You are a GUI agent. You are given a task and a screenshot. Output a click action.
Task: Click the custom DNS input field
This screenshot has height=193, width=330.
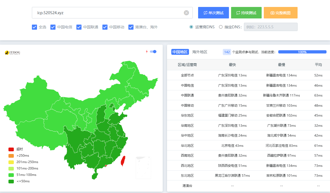270,27
